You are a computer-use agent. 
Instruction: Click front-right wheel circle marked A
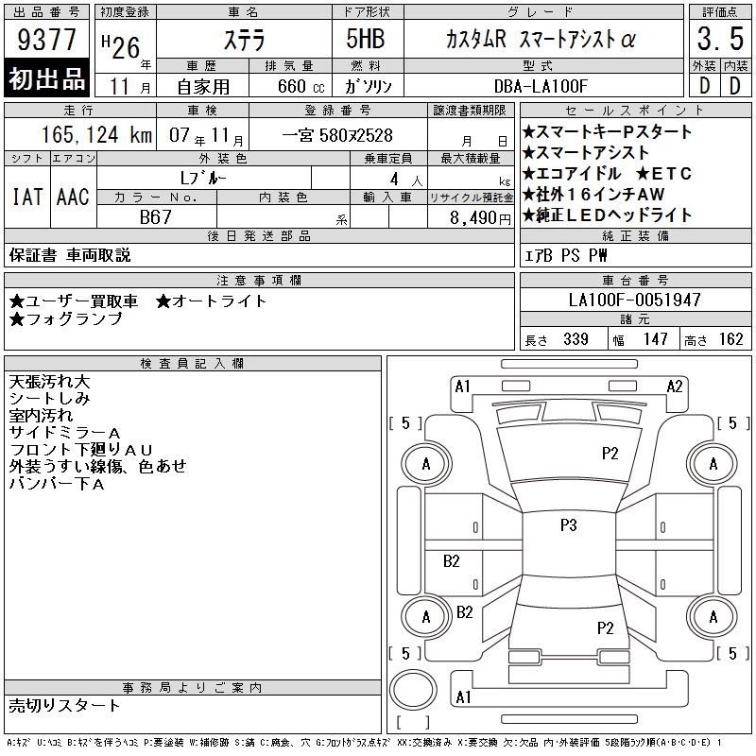[x=713, y=464]
